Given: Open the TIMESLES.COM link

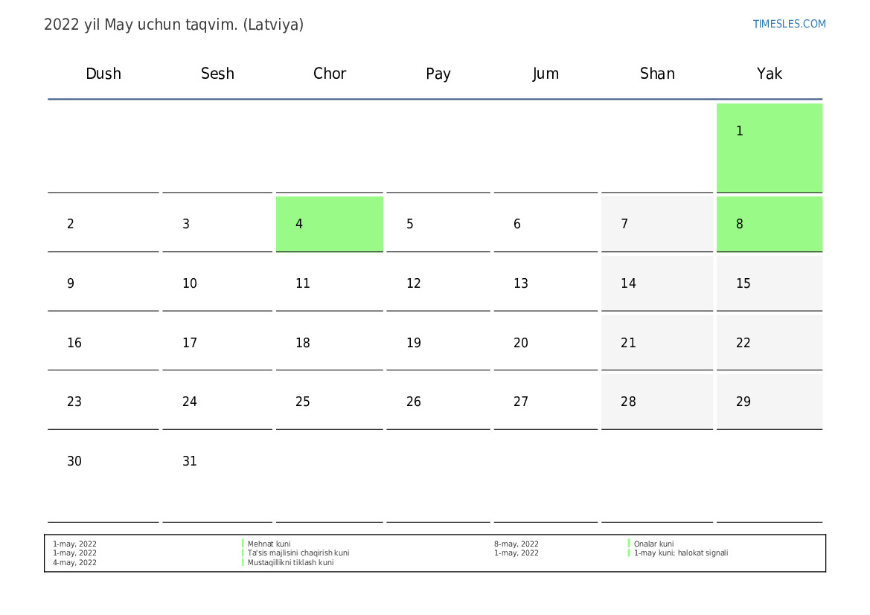Looking at the screenshot, I should coord(789,24).
